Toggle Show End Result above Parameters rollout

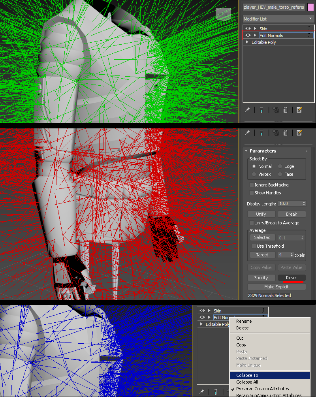(261, 133)
